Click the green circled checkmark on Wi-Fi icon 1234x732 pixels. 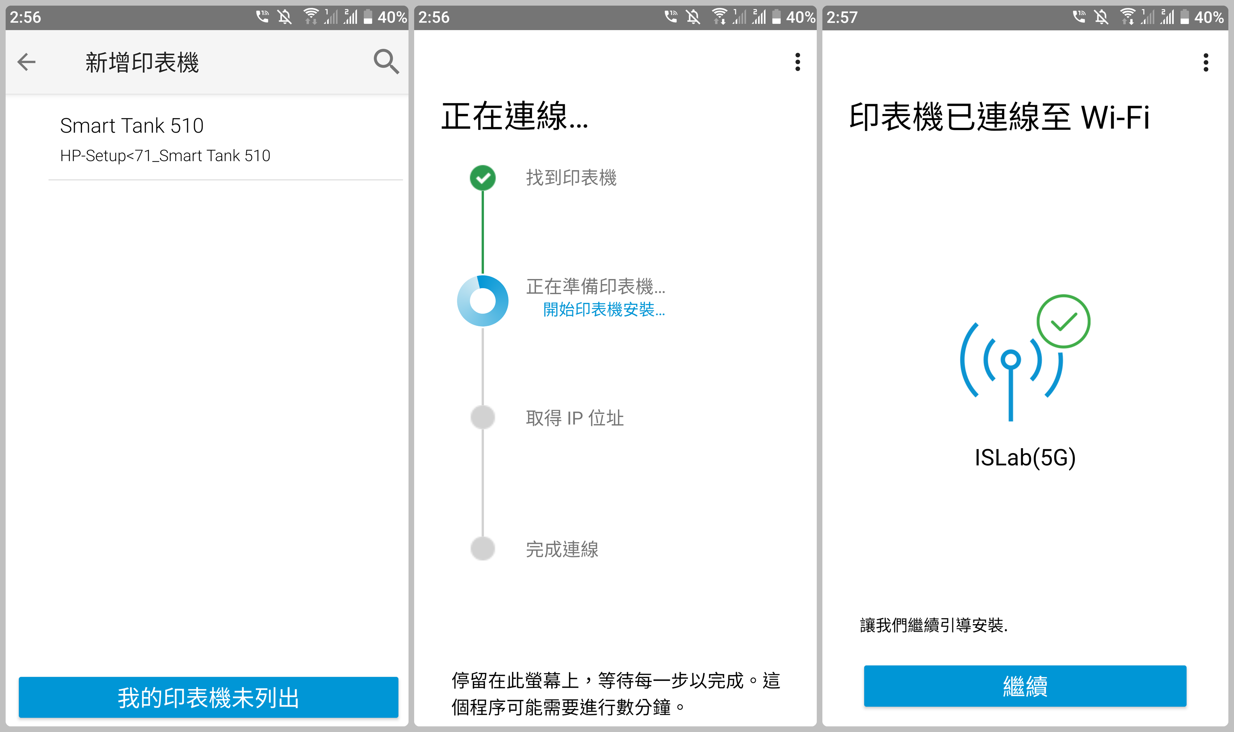pos(1063,322)
